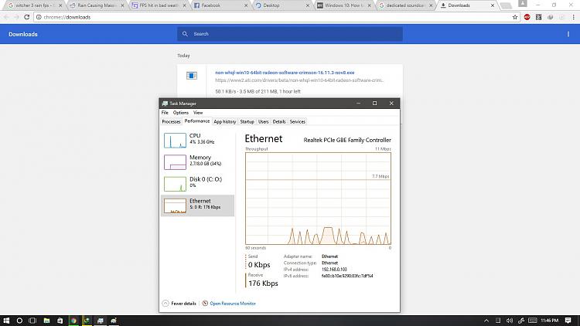
Task: Open Cortana search circle on taskbar
Action: pyautogui.click(x=19, y=321)
